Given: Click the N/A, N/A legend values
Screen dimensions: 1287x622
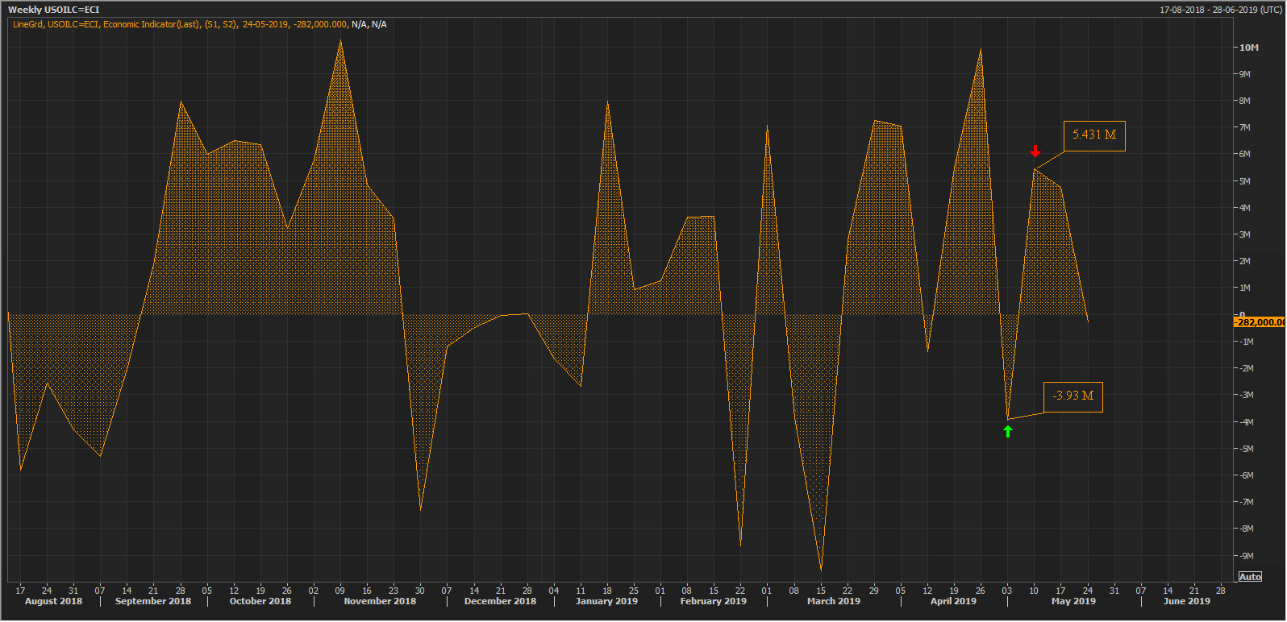Looking at the screenshot, I should click(x=369, y=24).
